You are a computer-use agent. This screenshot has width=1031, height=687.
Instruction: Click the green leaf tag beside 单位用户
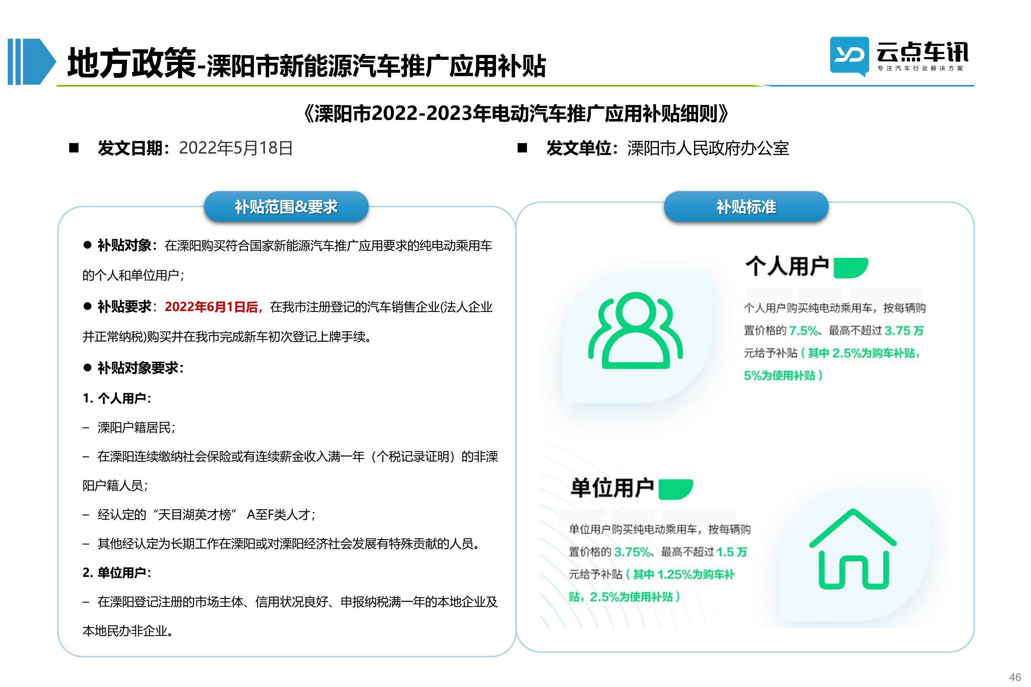(676, 489)
